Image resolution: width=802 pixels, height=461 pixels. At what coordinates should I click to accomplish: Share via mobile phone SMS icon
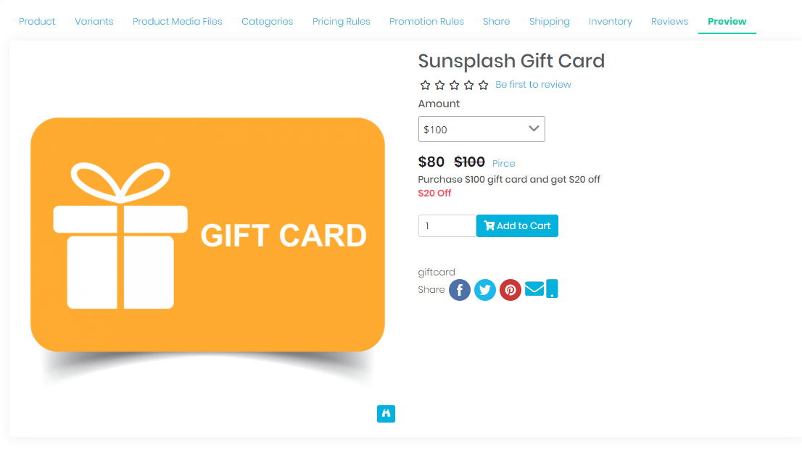[x=552, y=288]
